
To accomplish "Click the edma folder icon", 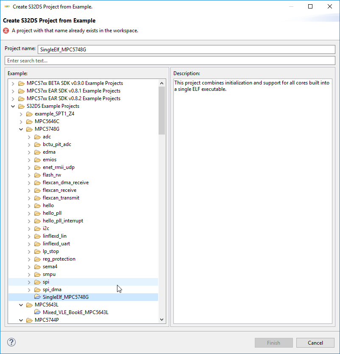I will pos(37,152).
